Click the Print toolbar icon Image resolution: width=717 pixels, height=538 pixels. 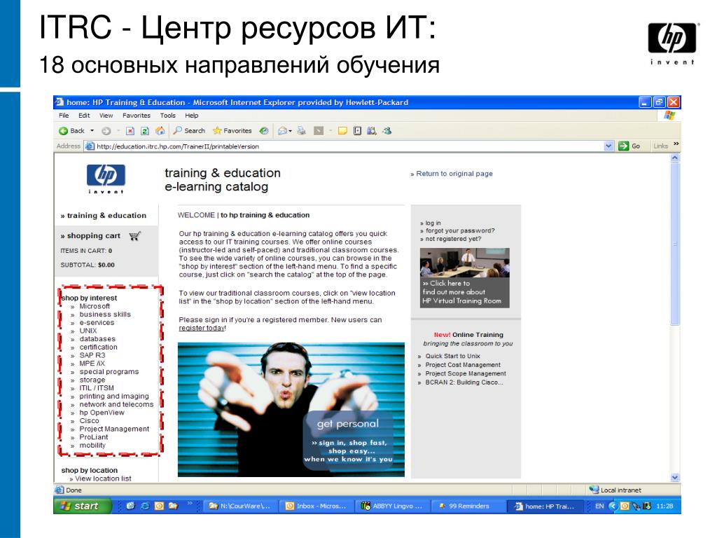[x=301, y=131]
